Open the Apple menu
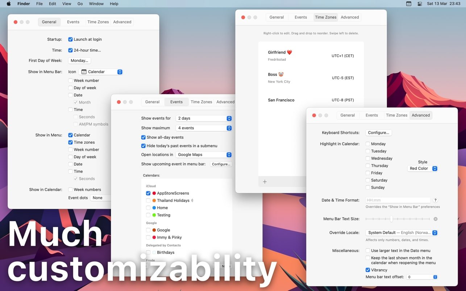466x291 pixels. click(9, 4)
